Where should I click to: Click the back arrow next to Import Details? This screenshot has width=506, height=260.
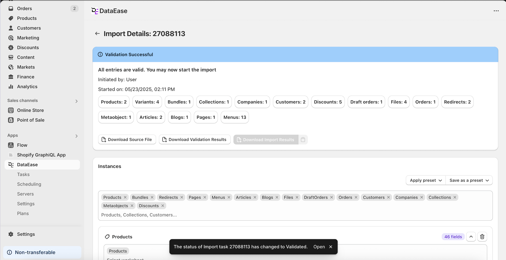(97, 34)
